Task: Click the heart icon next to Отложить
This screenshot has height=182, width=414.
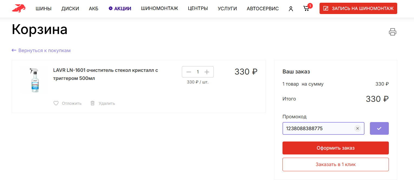Action: (56, 103)
